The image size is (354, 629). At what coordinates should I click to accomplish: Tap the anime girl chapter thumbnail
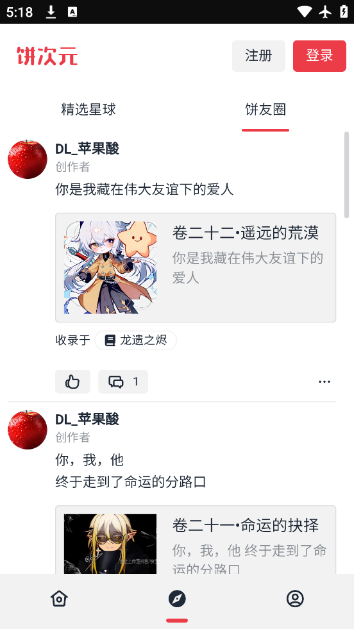point(110,267)
